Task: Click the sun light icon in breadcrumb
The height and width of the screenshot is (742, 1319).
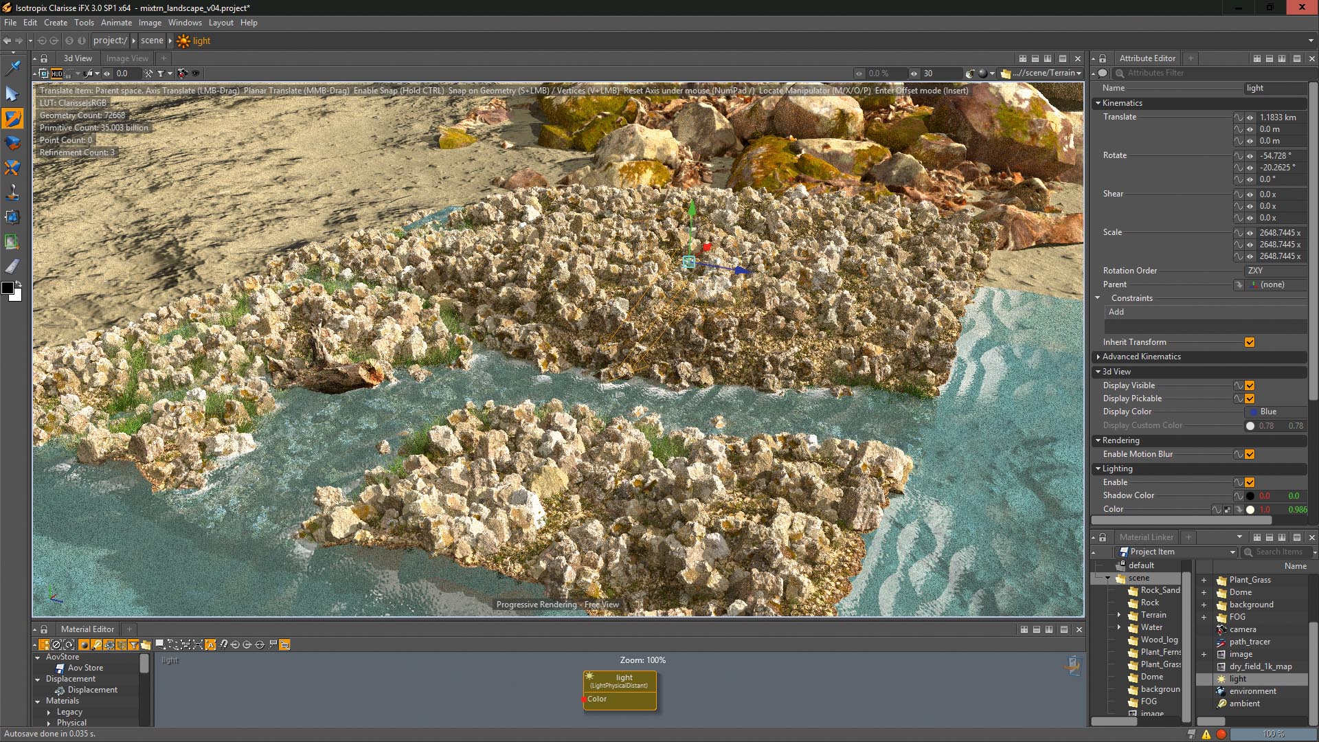Action: [183, 41]
